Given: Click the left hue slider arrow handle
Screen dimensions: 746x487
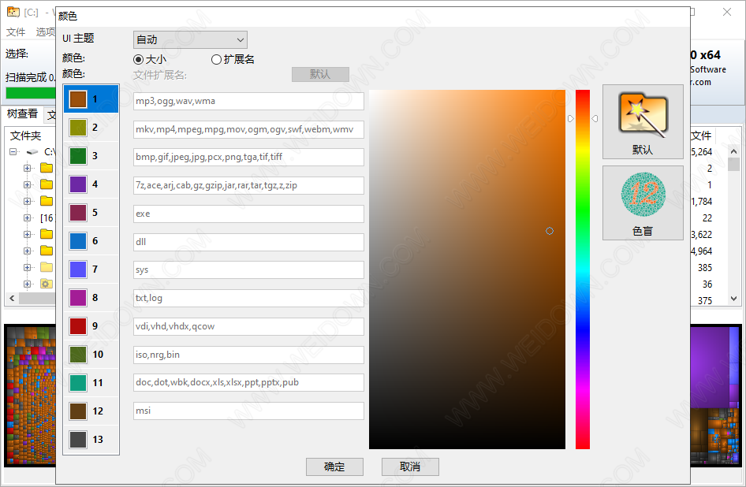Looking at the screenshot, I should [571, 118].
